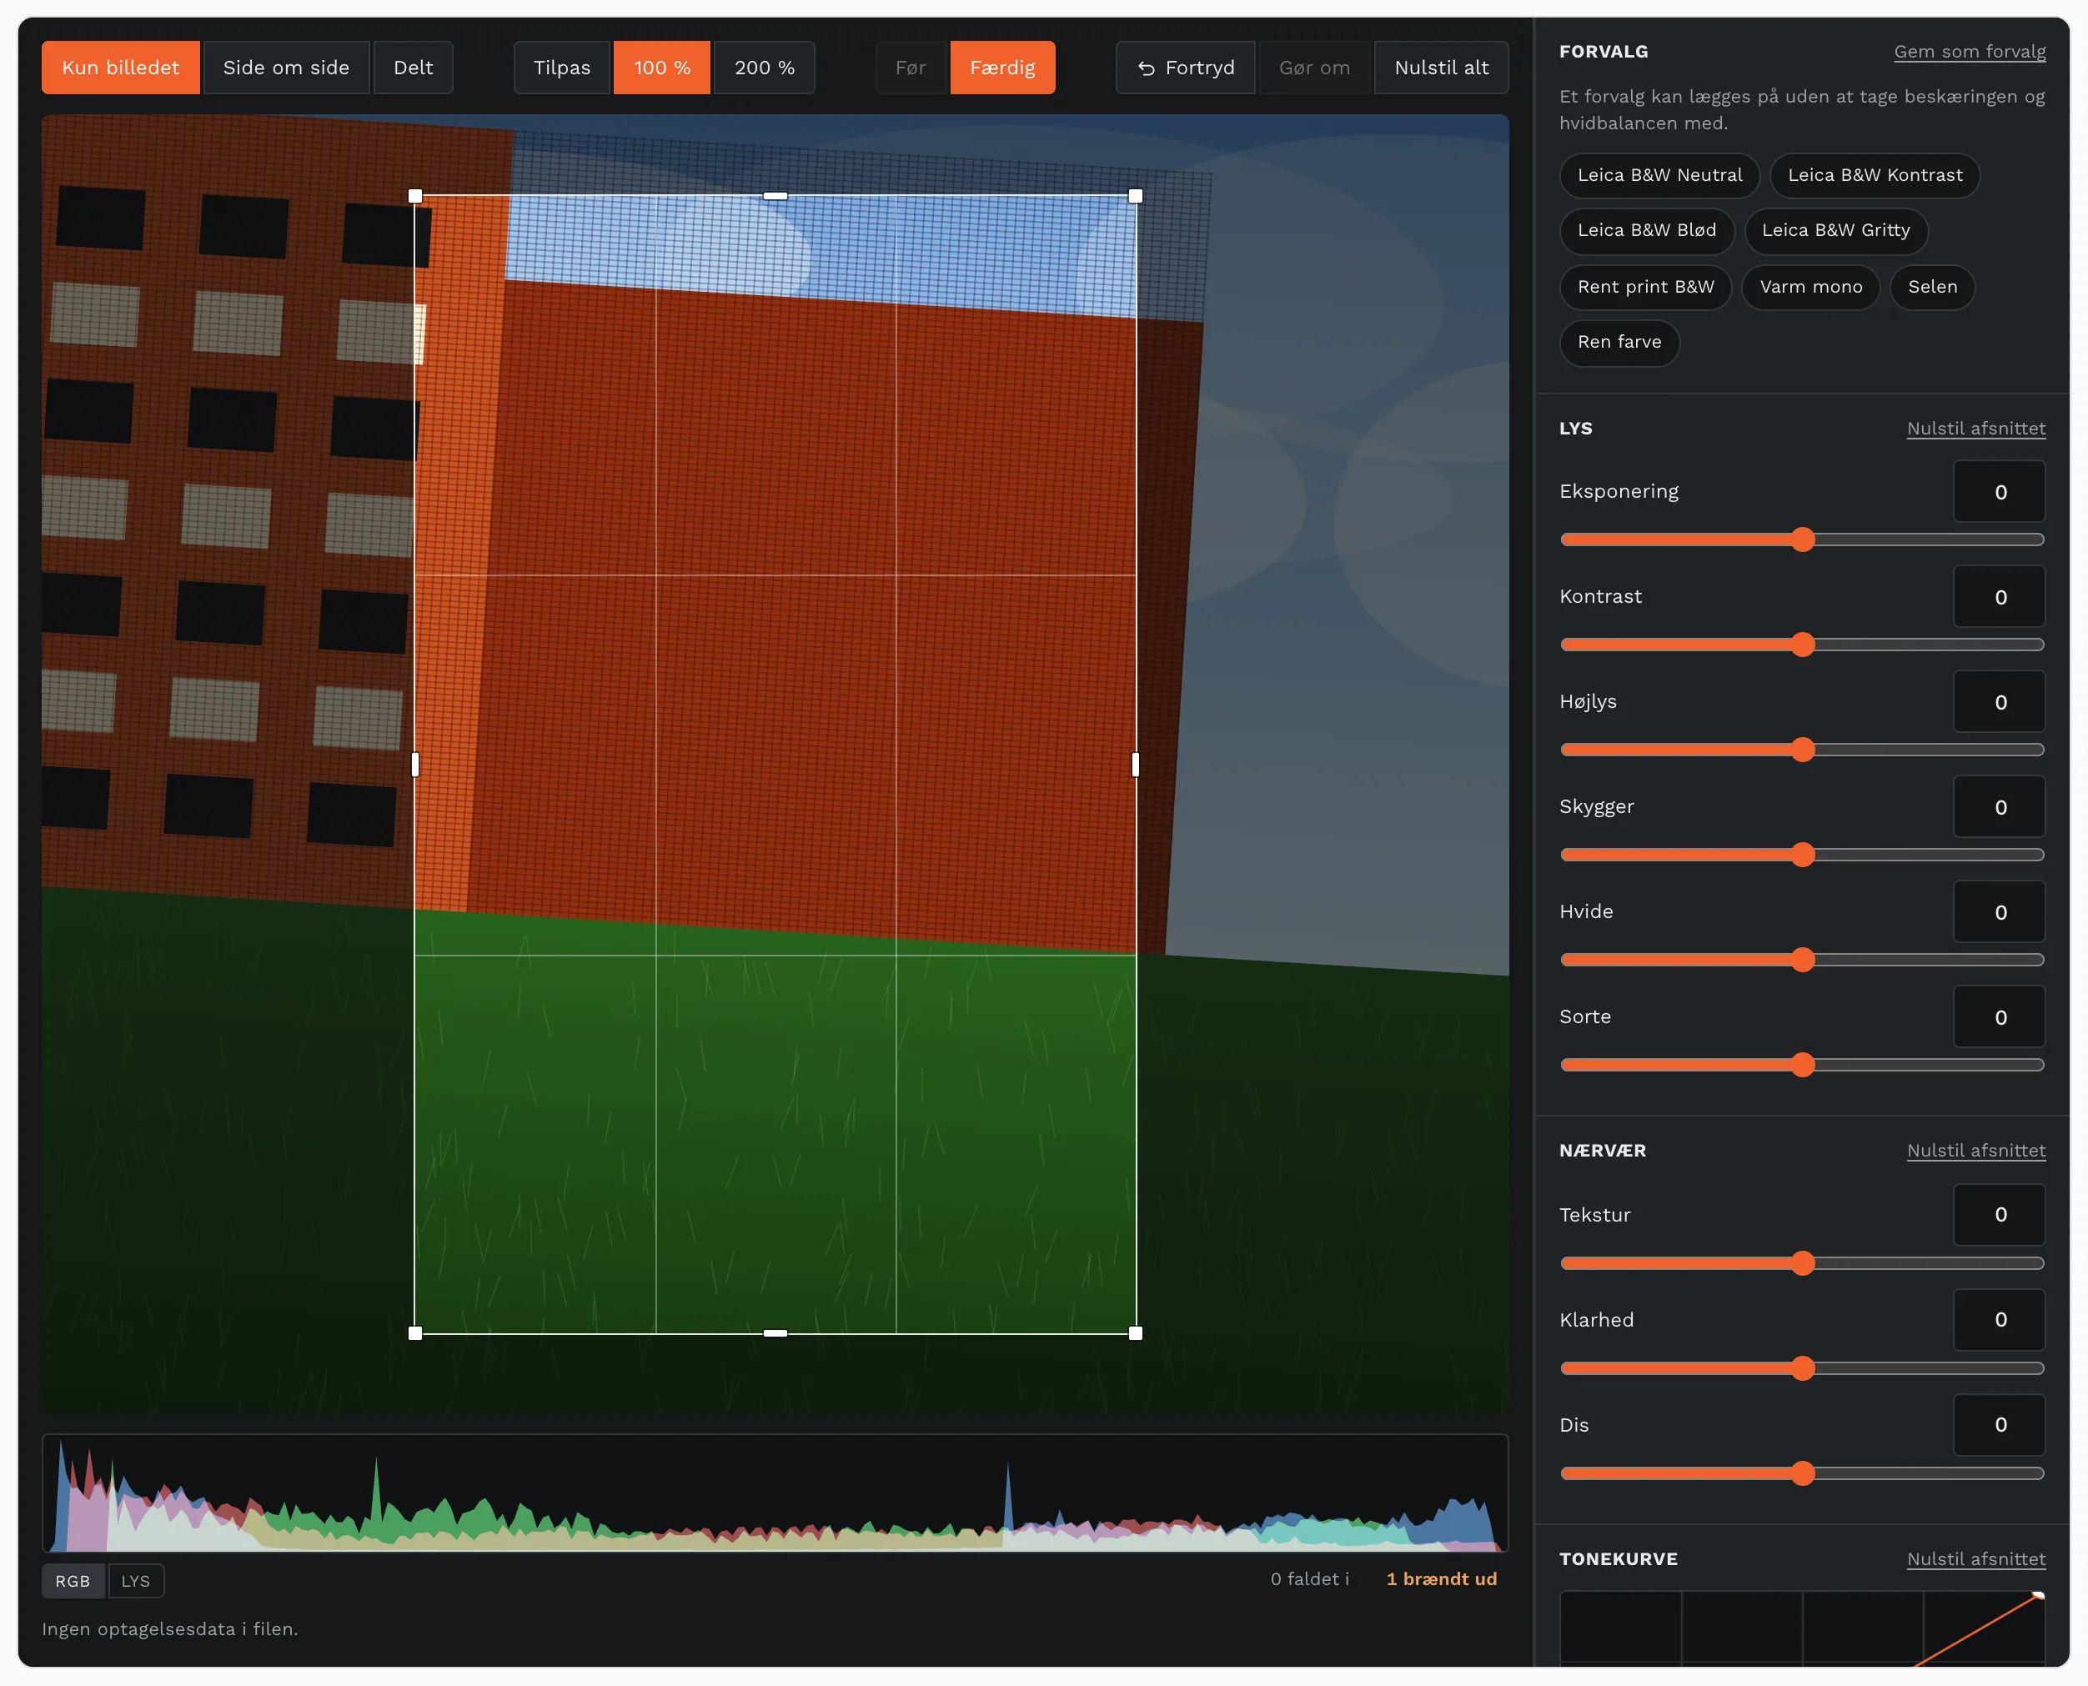This screenshot has width=2088, height=1686.
Task: Switch to Side om side view
Action: (285, 68)
